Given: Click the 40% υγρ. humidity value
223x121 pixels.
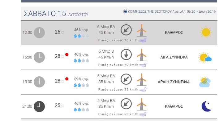Looking at the screenshot, I should point(81,54).
